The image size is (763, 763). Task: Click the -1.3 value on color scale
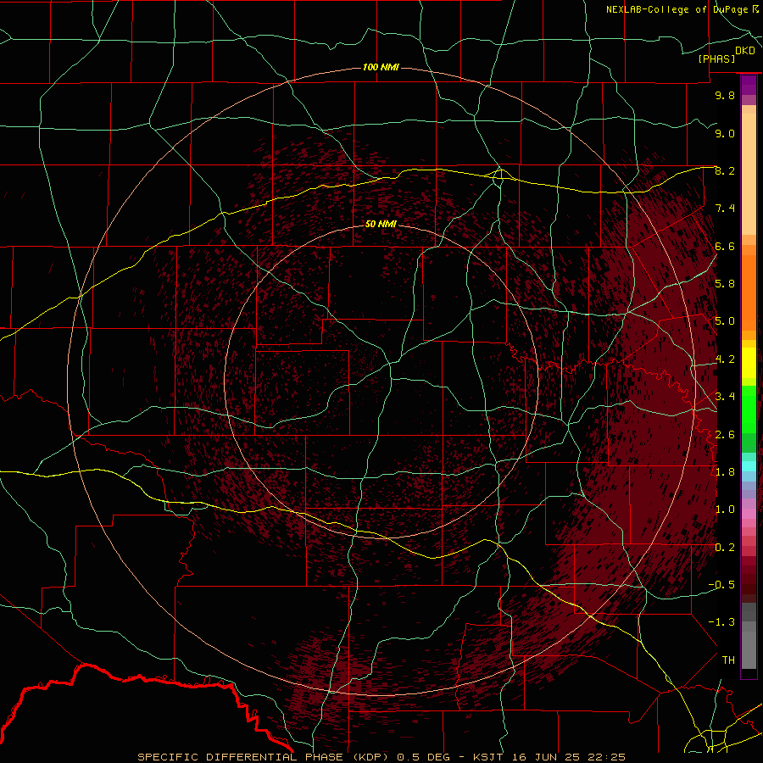coord(721,622)
